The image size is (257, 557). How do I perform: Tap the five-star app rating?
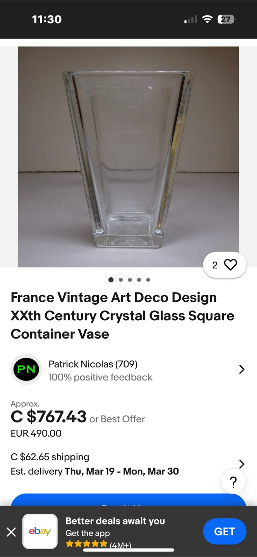coord(86,544)
